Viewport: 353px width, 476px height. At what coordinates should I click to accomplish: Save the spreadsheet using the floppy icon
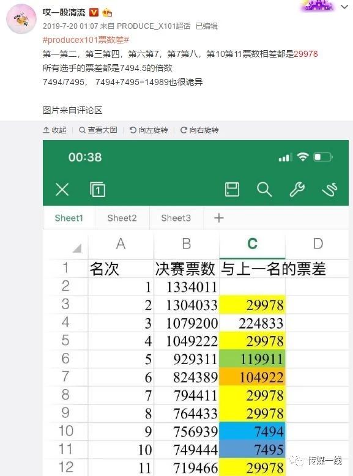[x=232, y=190]
